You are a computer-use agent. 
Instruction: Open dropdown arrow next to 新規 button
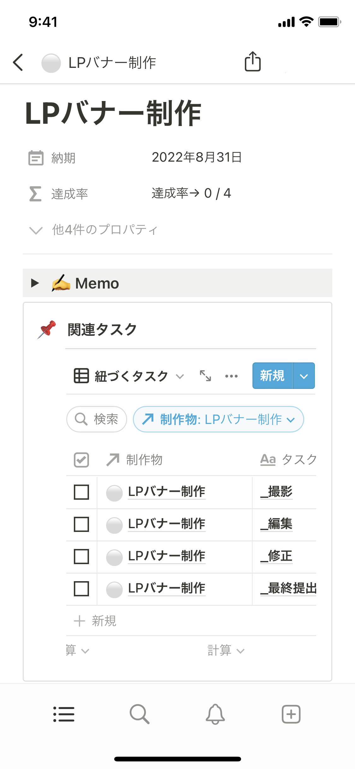304,376
